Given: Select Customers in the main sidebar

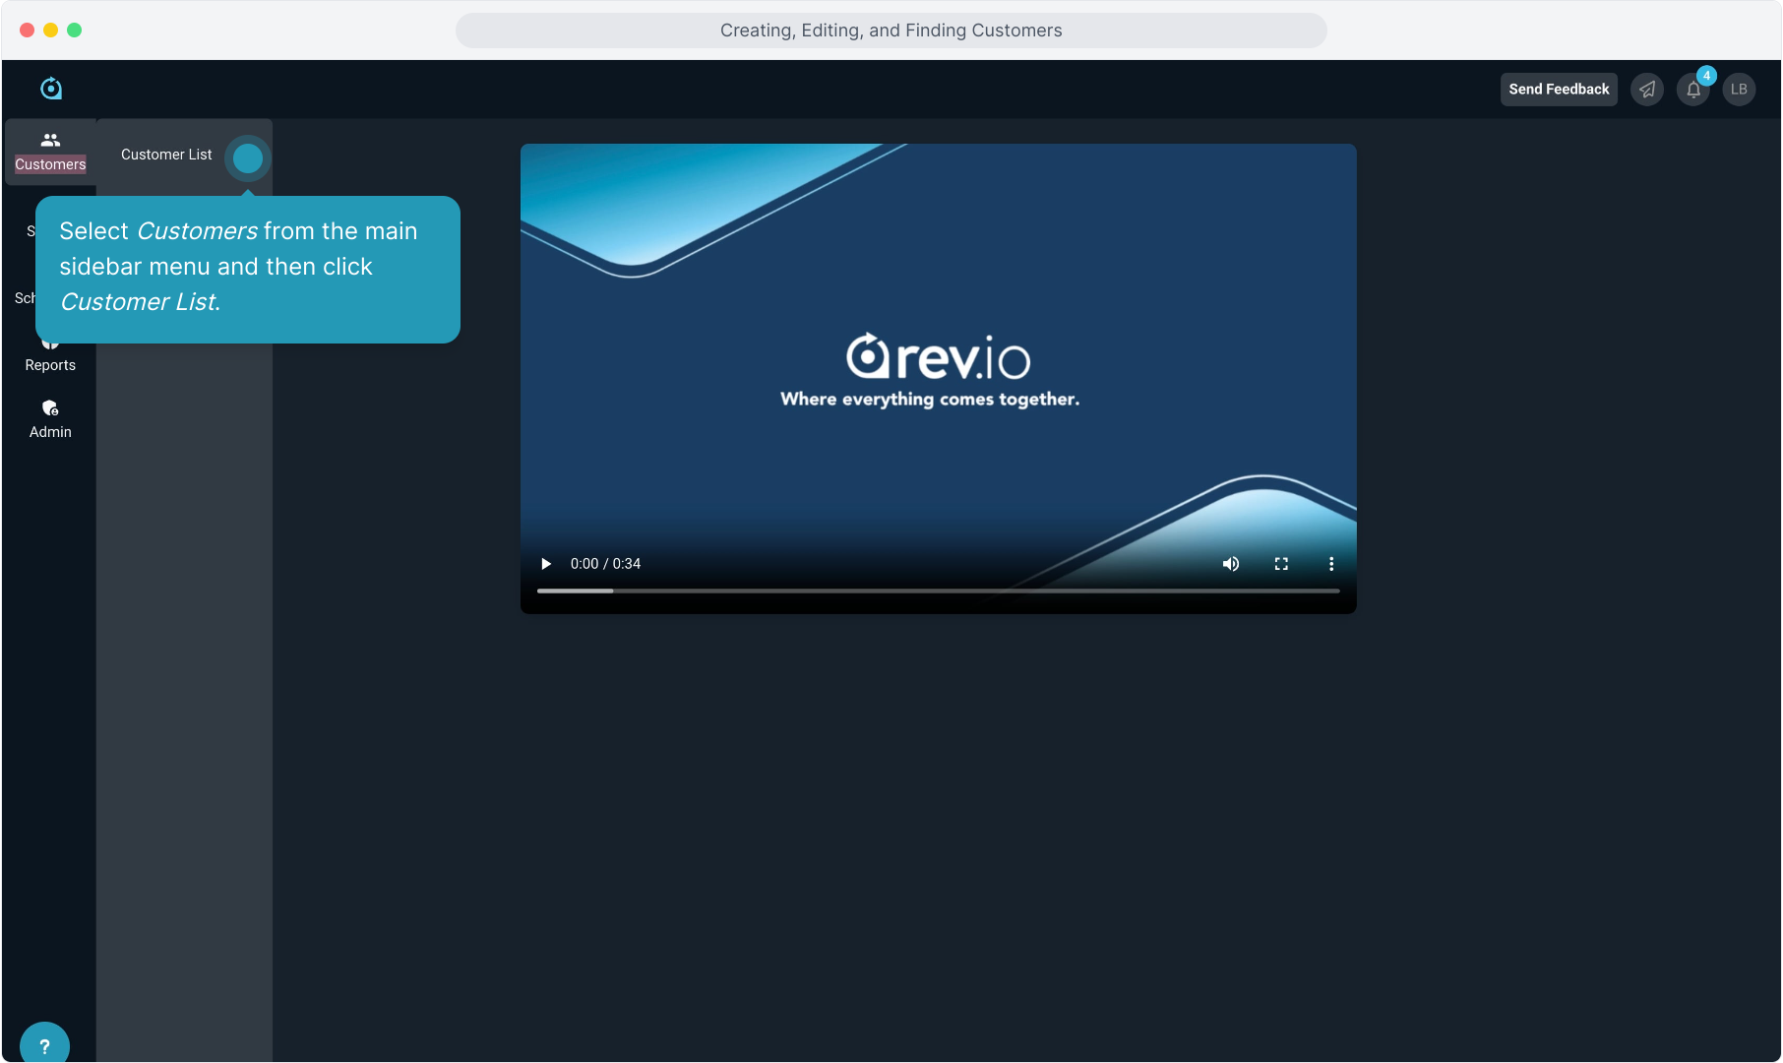Looking at the screenshot, I should 50,152.
